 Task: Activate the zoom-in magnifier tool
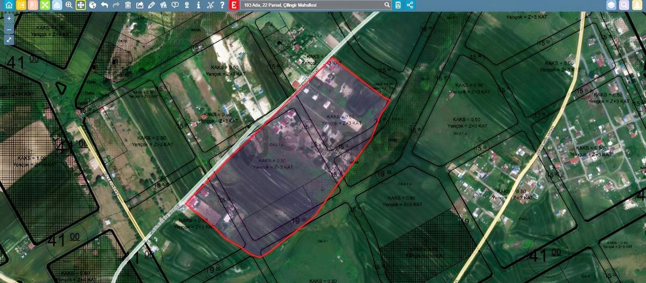coord(69,5)
